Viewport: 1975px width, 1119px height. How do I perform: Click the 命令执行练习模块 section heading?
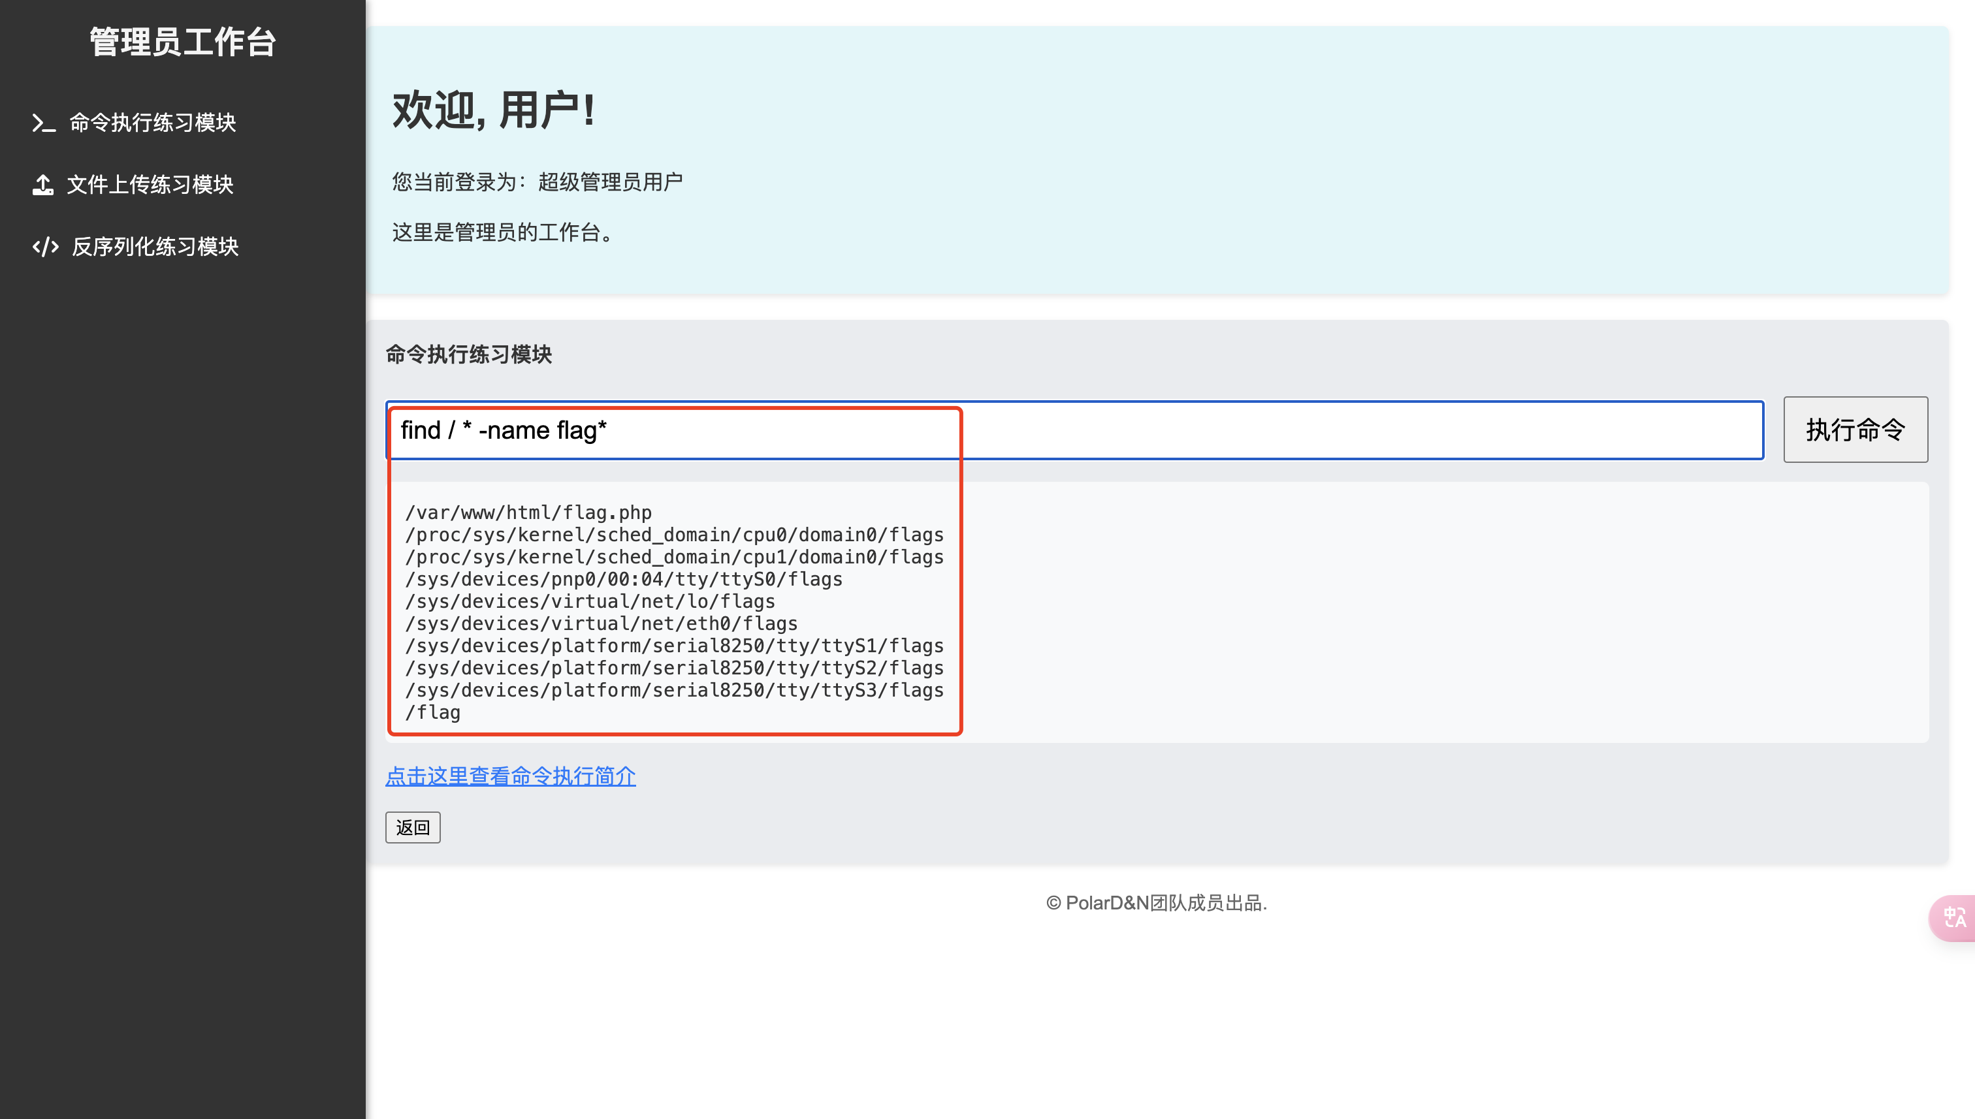(x=469, y=355)
